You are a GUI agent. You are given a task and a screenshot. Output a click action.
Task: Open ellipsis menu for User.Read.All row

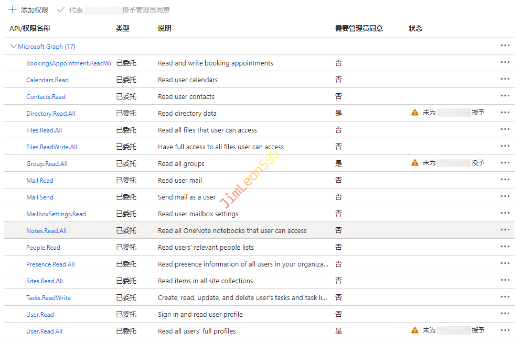[x=505, y=331]
